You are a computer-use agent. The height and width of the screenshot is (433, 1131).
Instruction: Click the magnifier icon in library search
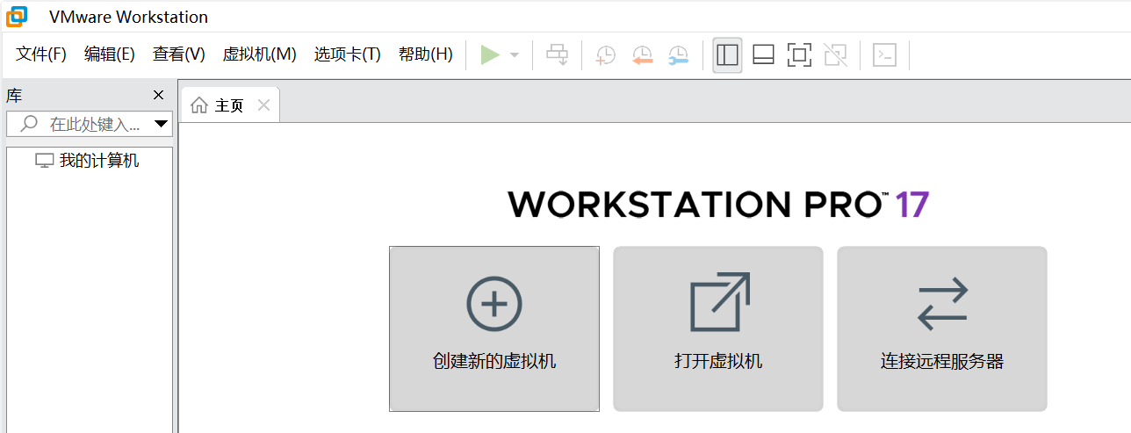tap(29, 124)
